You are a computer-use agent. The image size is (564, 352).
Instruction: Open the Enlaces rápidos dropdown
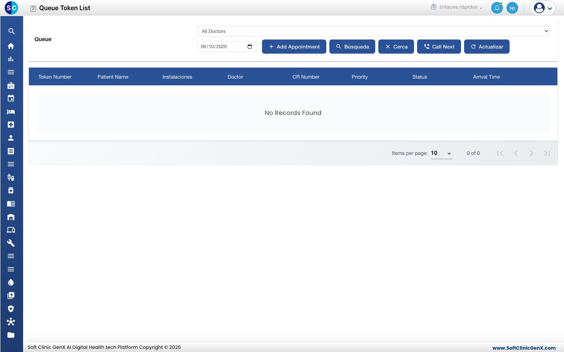(x=457, y=7)
